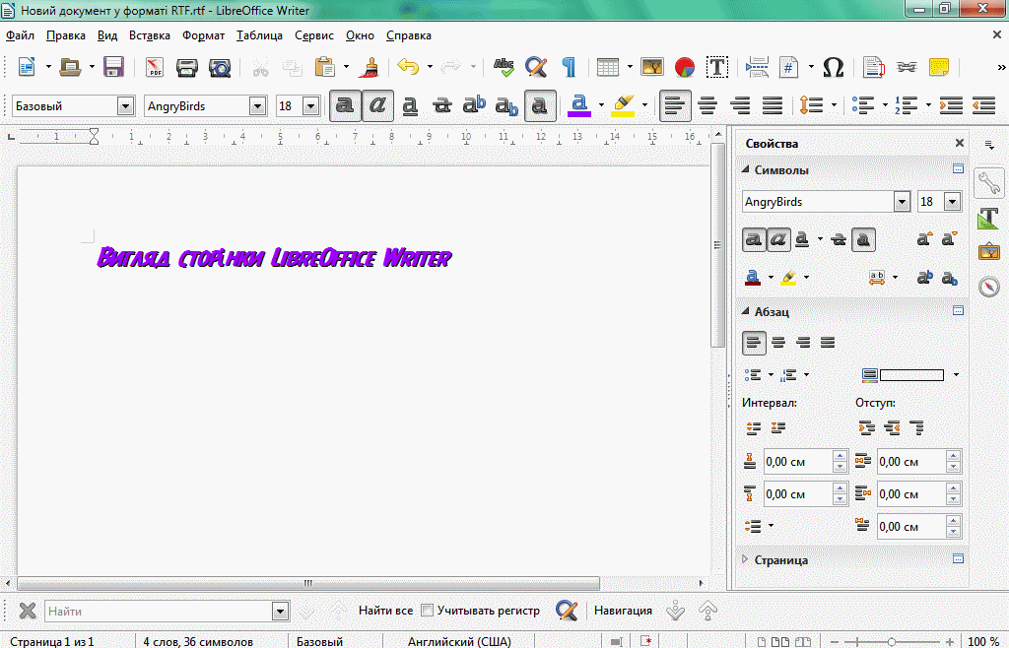This screenshot has width=1009, height=648.
Task: Click the Найти search input field
Action: click(x=158, y=612)
